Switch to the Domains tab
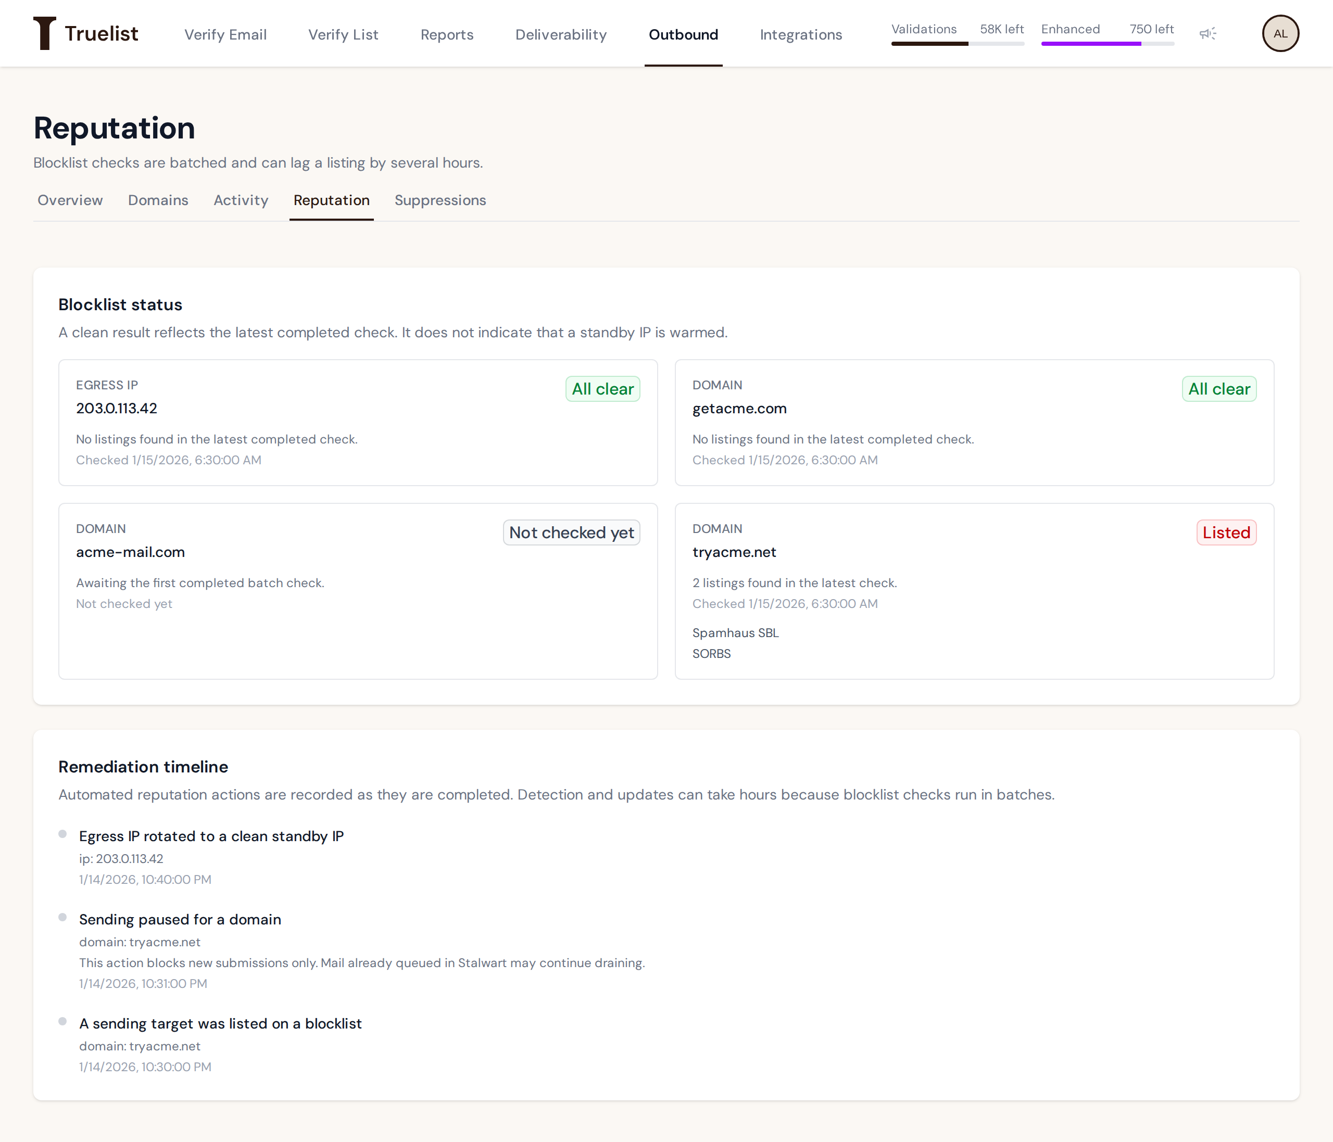This screenshot has height=1142, width=1333. pos(158,200)
